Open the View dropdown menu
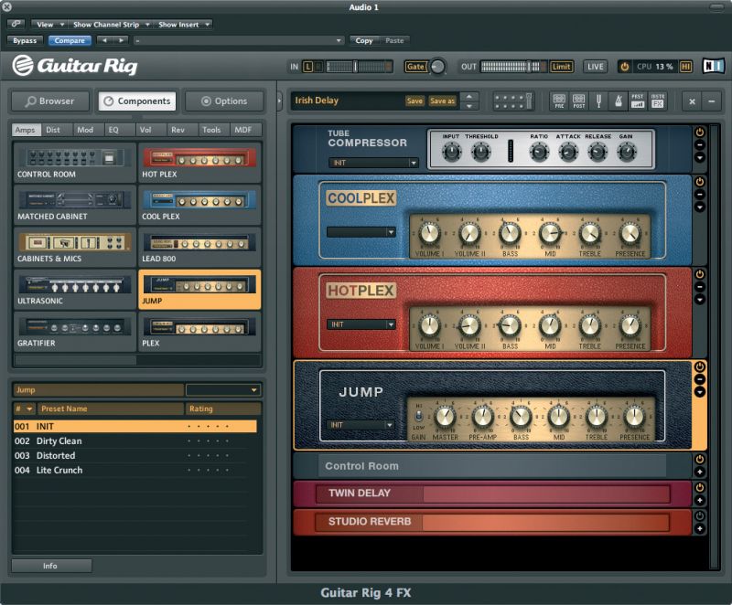 click(x=49, y=25)
